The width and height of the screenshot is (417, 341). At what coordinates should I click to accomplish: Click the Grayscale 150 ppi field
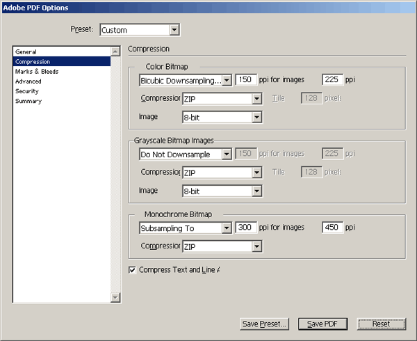coord(246,154)
